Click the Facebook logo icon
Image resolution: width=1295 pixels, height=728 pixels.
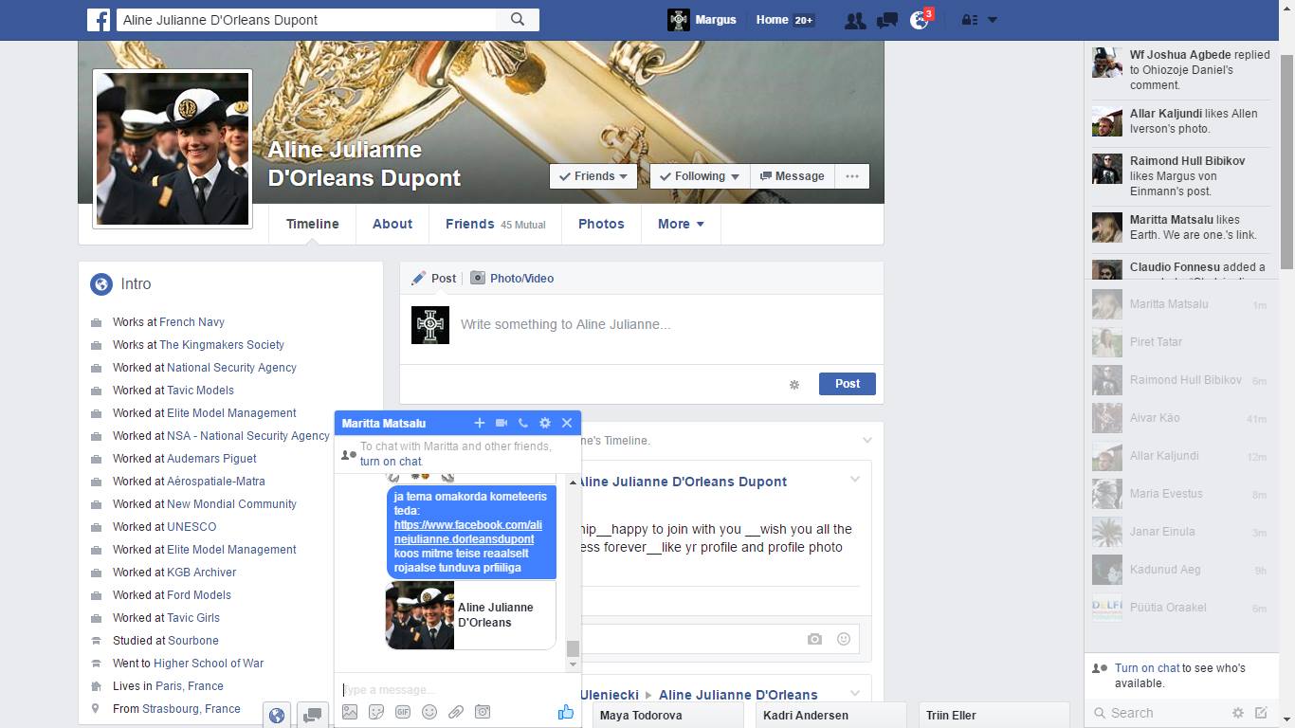pos(98,19)
